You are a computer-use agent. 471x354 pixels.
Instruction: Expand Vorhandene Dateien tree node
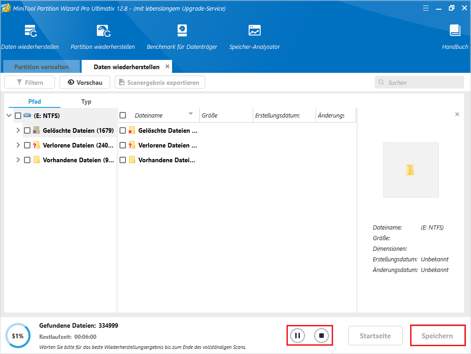click(x=18, y=159)
